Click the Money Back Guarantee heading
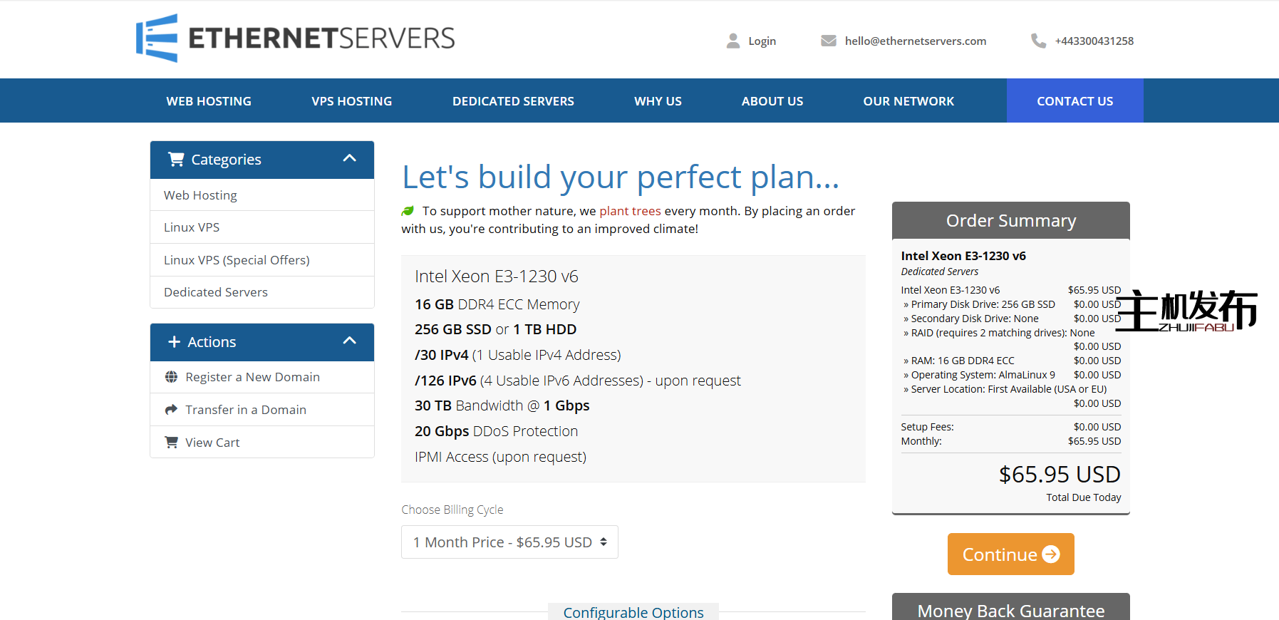Image resolution: width=1279 pixels, height=620 pixels. point(1011,611)
